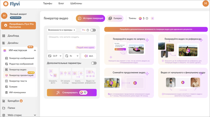
Task: Click the sidebar account avatar 'H'
Action: point(4,16)
